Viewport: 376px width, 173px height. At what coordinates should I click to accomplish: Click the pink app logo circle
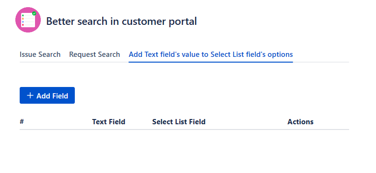[28, 20]
